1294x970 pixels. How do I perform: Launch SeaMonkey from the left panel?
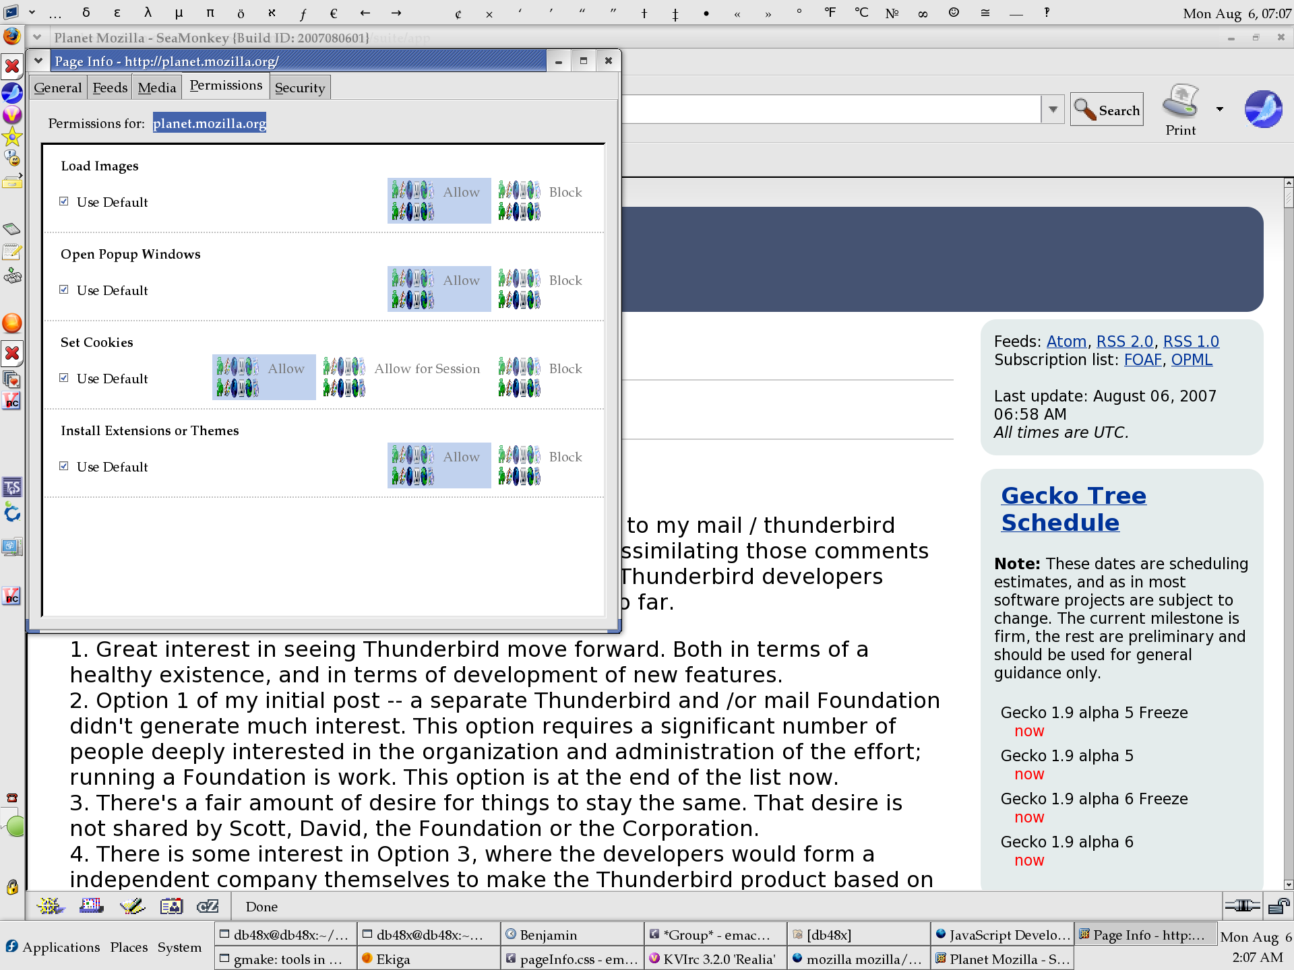click(x=12, y=92)
